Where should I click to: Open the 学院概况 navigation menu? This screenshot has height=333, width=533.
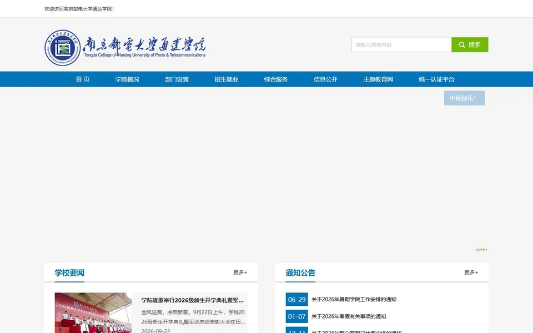pyautogui.click(x=127, y=79)
